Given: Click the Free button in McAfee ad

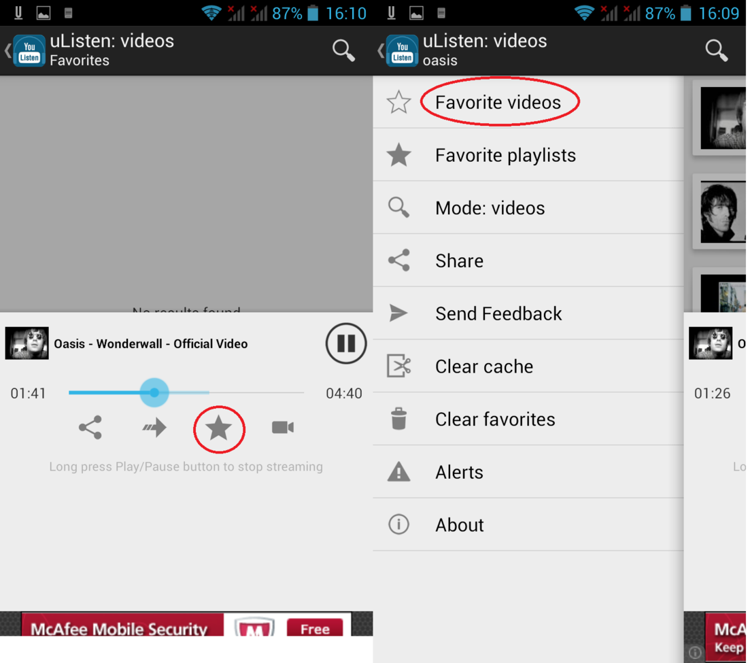Looking at the screenshot, I should tap(315, 628).
